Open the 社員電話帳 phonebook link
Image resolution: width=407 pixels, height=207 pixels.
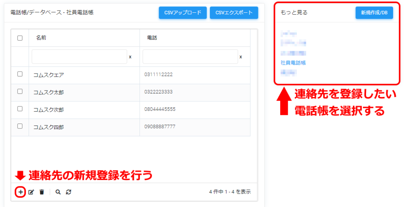coord(293,63)
